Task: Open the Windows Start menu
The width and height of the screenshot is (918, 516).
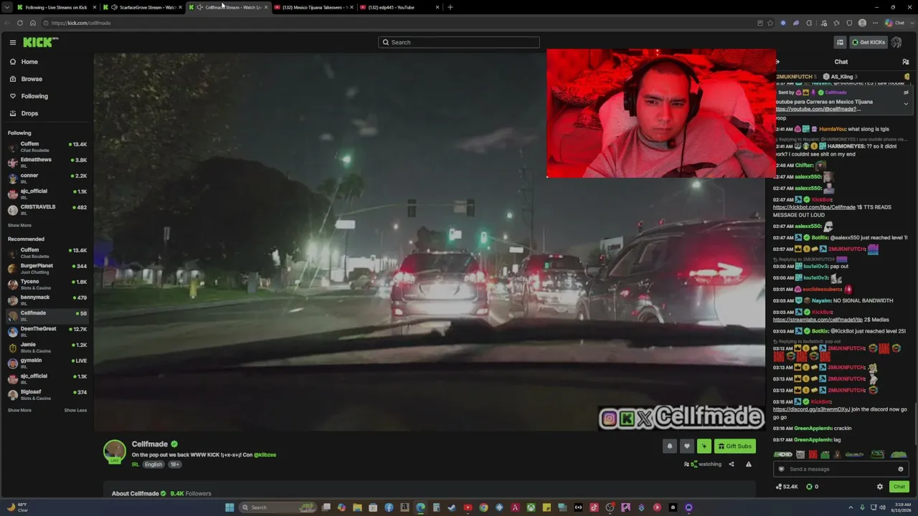Action: (229, 507)
